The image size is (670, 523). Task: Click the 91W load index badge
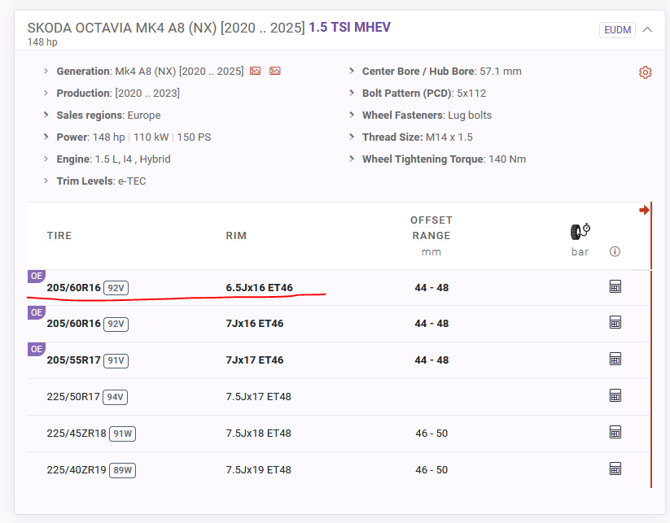click(123, 434)
